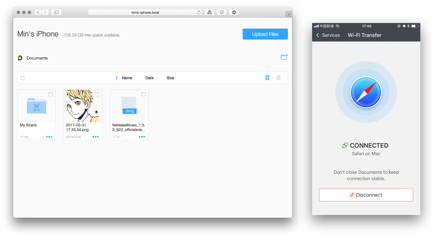Select the My Scans folder checkbox
The width and height of the screenshot is (434, 238).
coord(51,94)
